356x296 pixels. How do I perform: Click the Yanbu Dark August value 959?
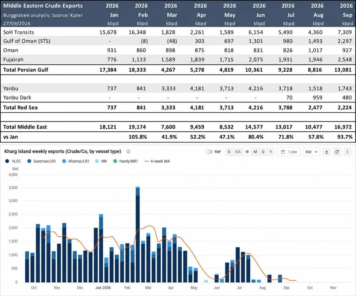coord(317,97)
